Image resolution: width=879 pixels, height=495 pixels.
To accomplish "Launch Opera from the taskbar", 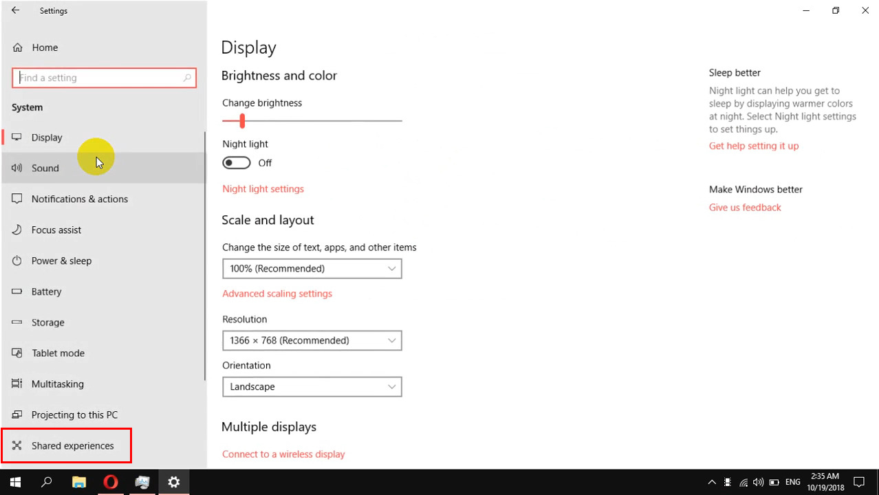I will [x=110, y=482].
